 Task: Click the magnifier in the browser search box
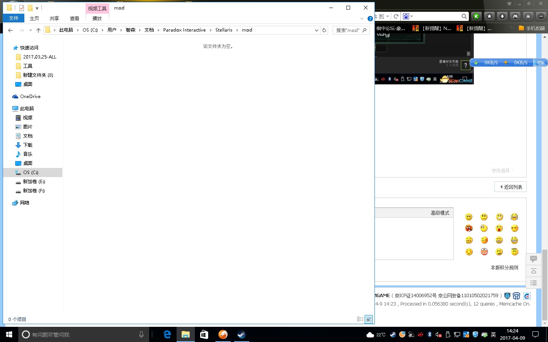click(x=464, y=16)
